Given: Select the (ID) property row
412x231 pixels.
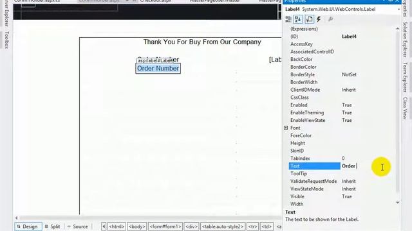Looking at the screenshot, I should [294, 37].
